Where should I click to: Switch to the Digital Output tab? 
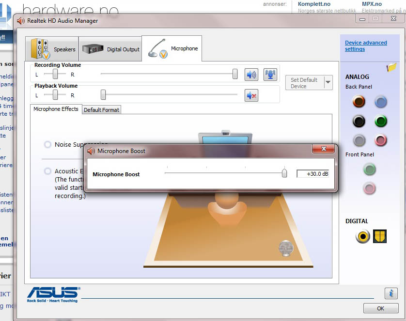coord(110,49)
